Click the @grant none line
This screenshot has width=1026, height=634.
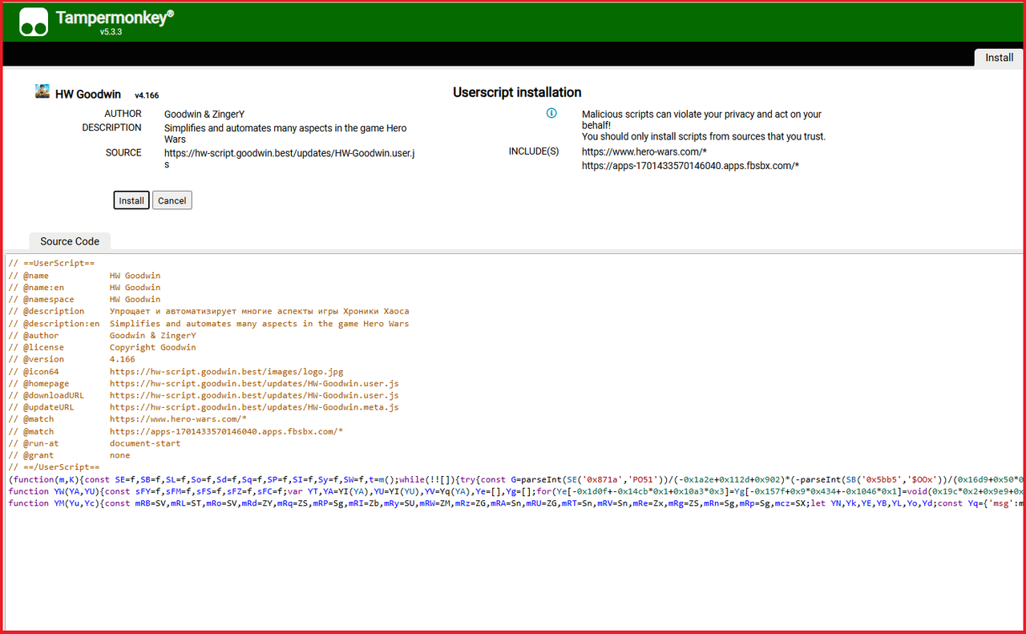coord(69,455)
